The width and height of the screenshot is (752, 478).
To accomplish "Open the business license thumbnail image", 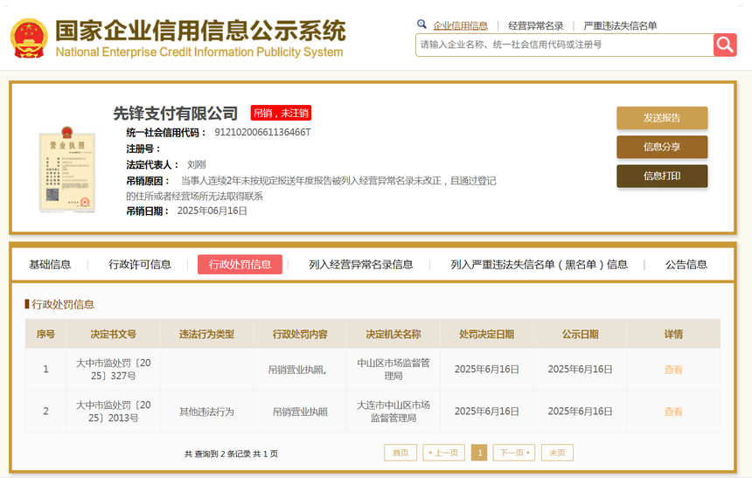I will point(67,169).
